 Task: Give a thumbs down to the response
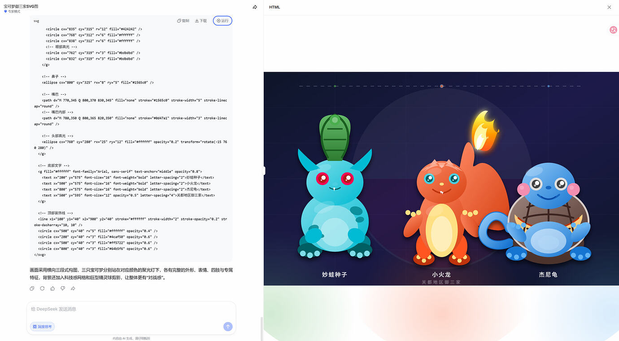(x=63, y=289)
